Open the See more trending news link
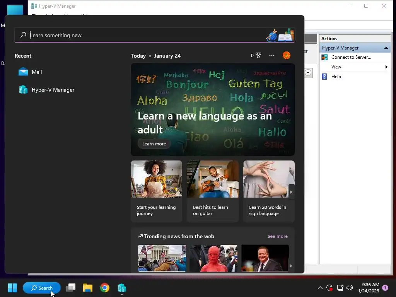396x297 pixels. [277, 236]
